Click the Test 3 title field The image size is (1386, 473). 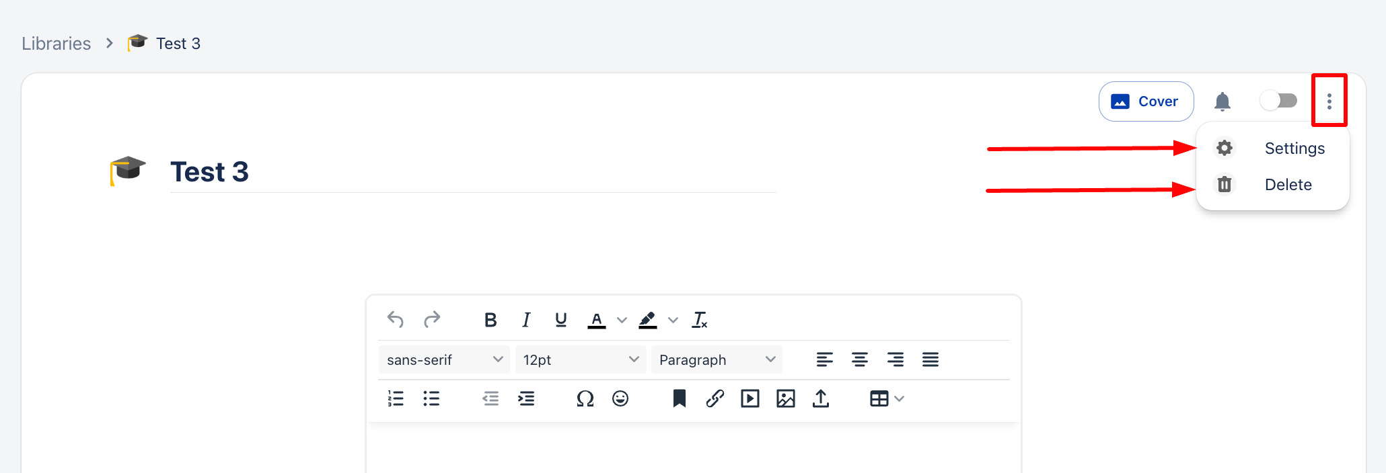coord(471,172)
